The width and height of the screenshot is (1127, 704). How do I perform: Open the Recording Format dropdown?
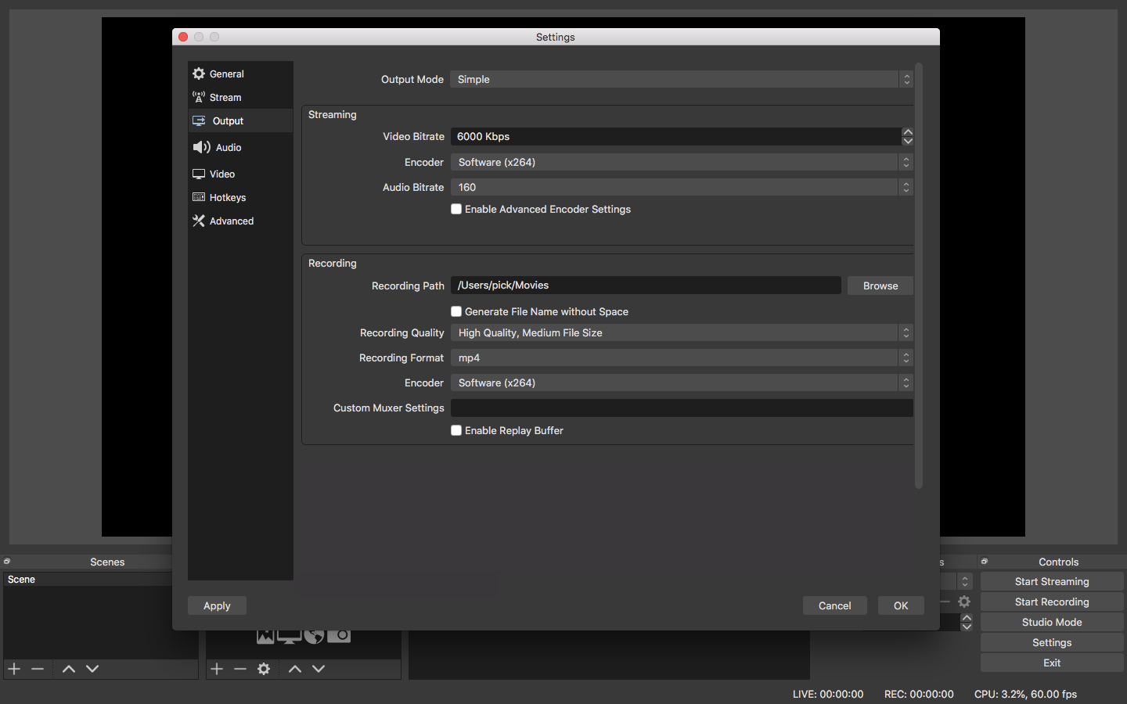[x=682, y=357]
